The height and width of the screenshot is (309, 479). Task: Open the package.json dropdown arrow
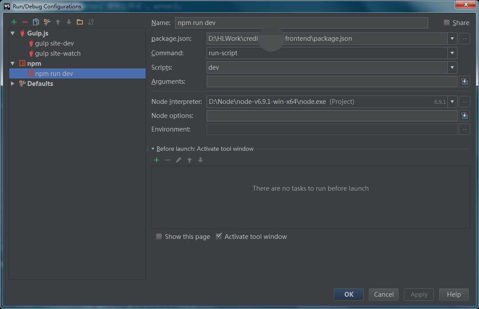coord(452,39)
